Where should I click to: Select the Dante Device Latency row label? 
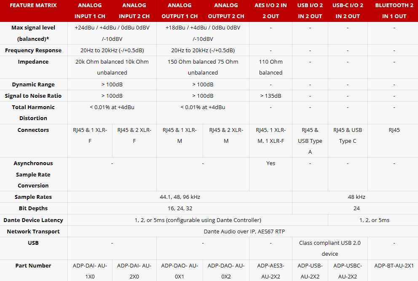coord(33,220)
